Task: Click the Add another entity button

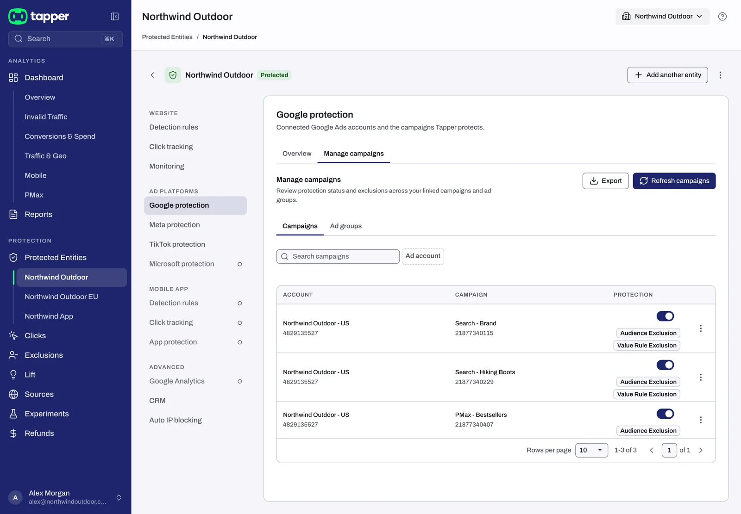Action: (x=667, y=75)
